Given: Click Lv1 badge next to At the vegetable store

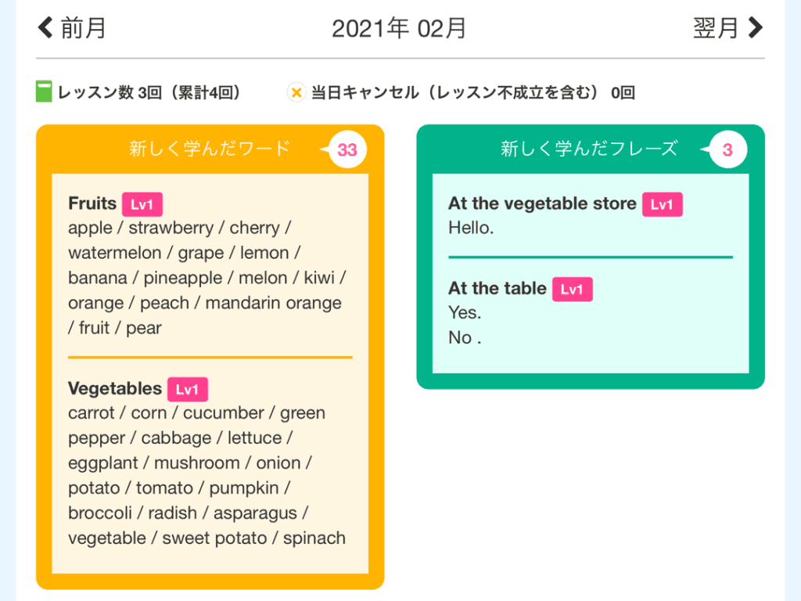Looking at the screenshot, I should point(662,204).
